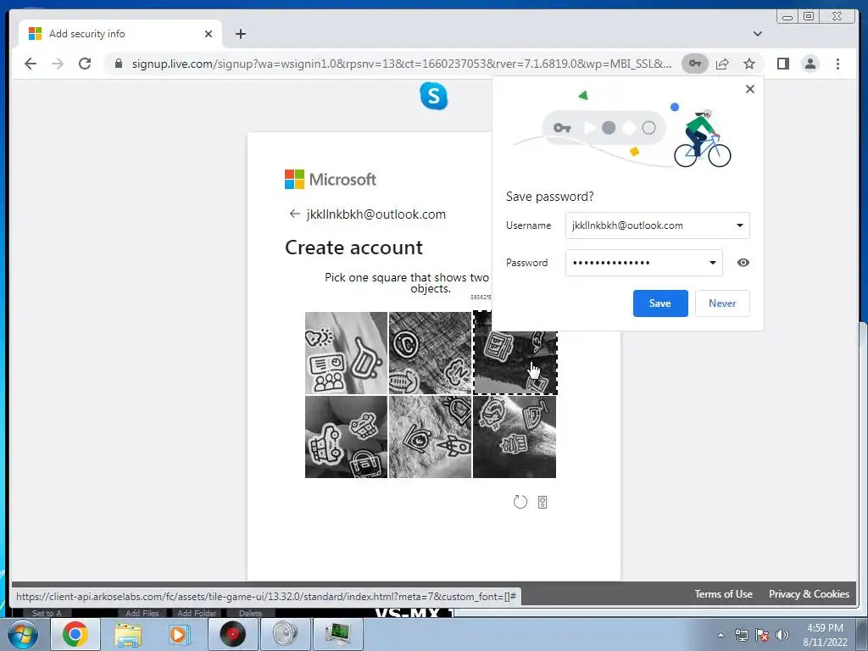Show password with the eye icon
This screenshot has height=651, width=868.
(x=743, y=263)
